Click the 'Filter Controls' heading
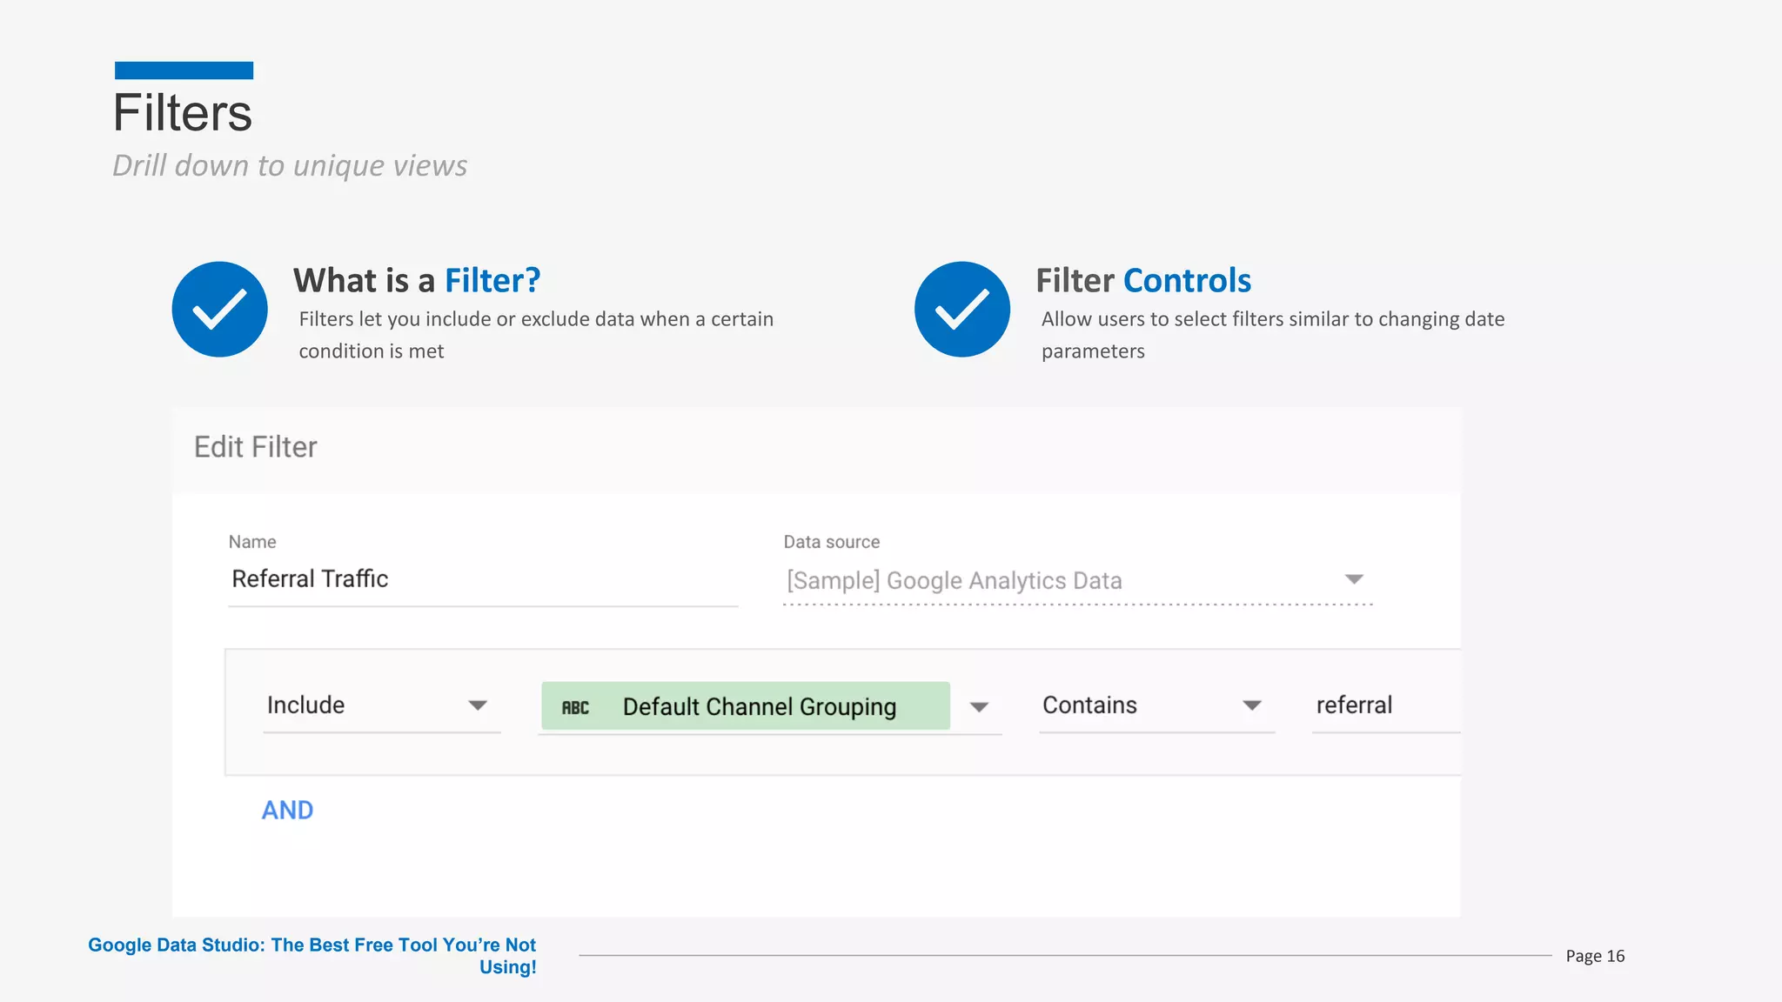 1143,280
